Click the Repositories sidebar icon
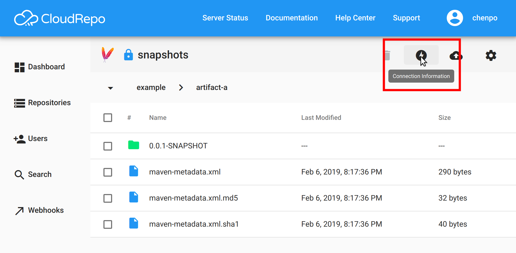The width and height of the screenshot is (516, 253). pyautogui.click(x=20, y=103)
